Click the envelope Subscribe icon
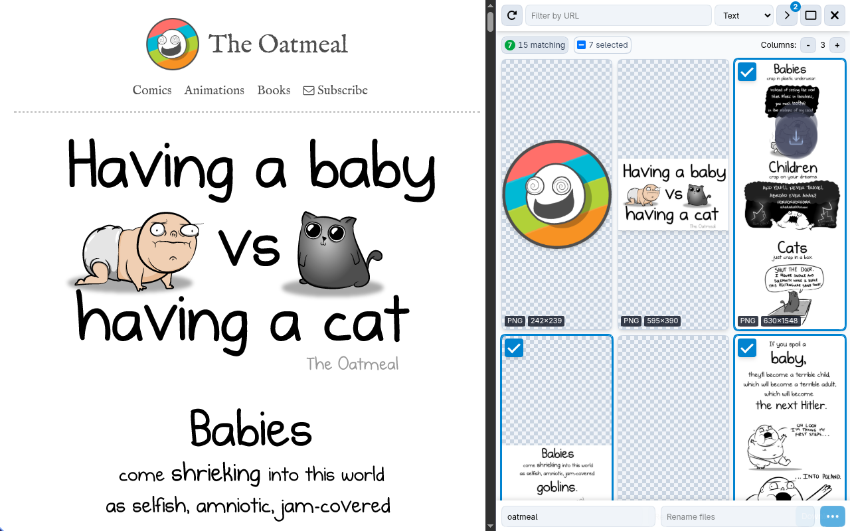This screenshot has height=531, width=850. (x=309, y=90)
